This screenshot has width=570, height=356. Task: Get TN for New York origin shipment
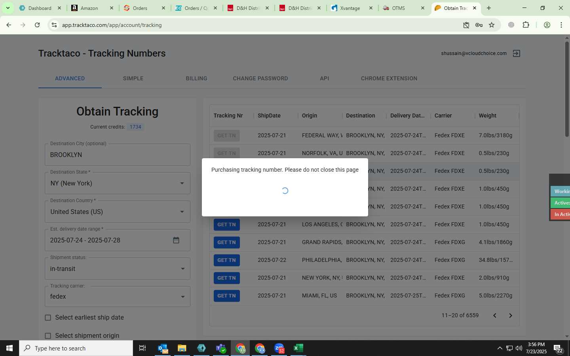coord(226,278)
